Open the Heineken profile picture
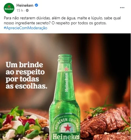Screen dimensions: 131x140 9,8
